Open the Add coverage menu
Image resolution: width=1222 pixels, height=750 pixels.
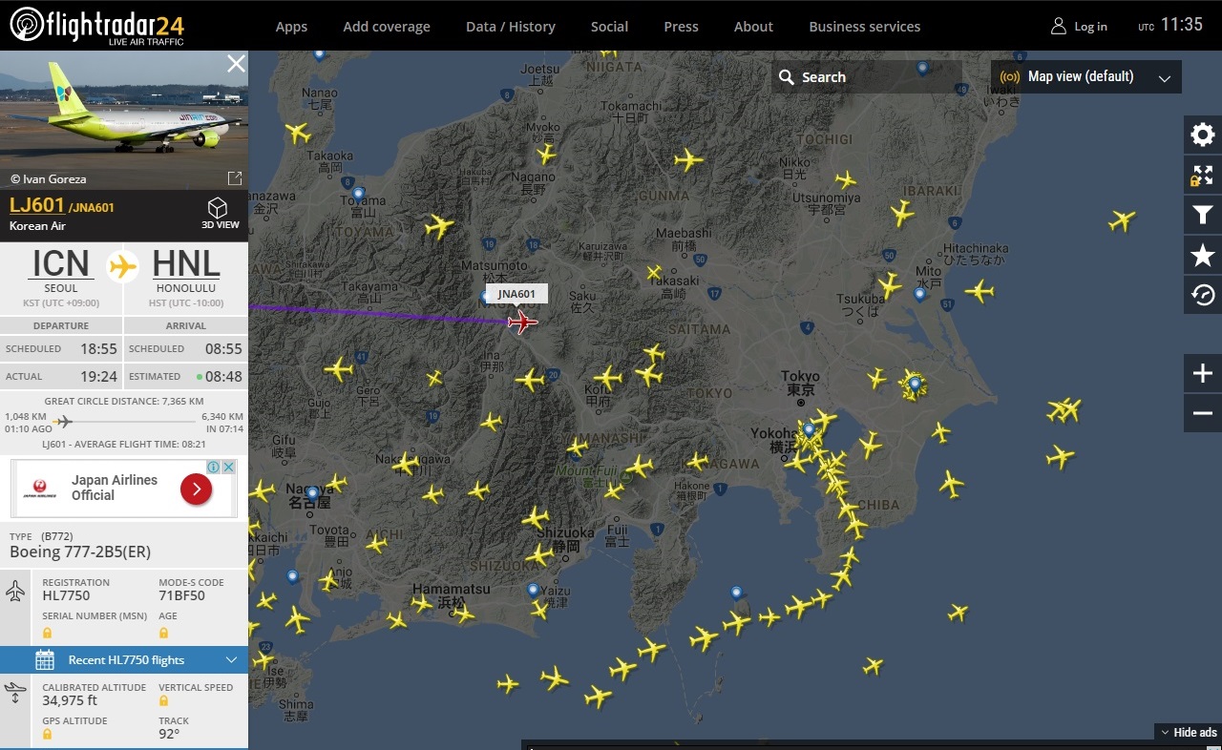(387, 27)
